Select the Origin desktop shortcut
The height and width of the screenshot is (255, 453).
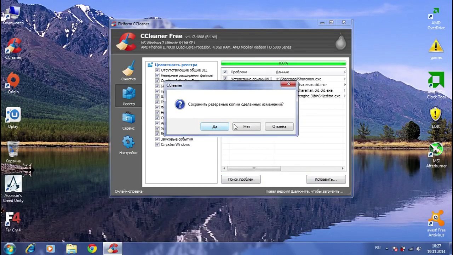click(x=13, y=83)
